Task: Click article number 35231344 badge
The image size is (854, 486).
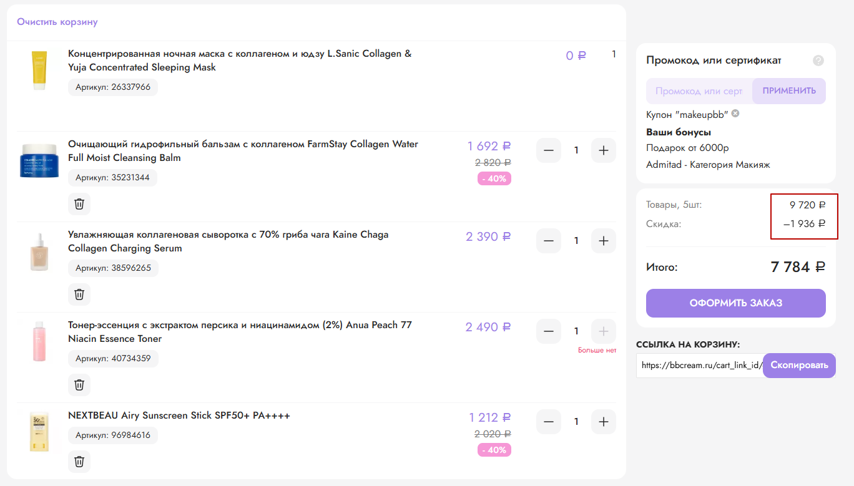Action: tap(113, 178)
